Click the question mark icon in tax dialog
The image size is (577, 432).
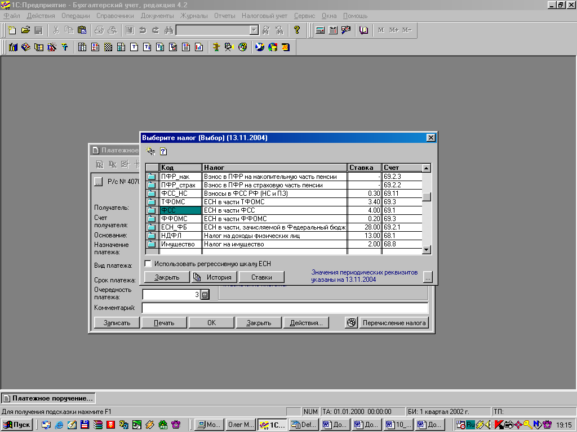tap(163, 151)
